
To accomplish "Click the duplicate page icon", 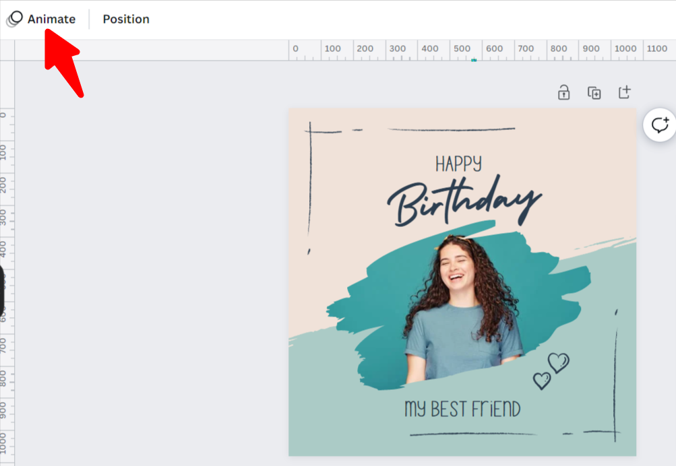I will point(594,93).
